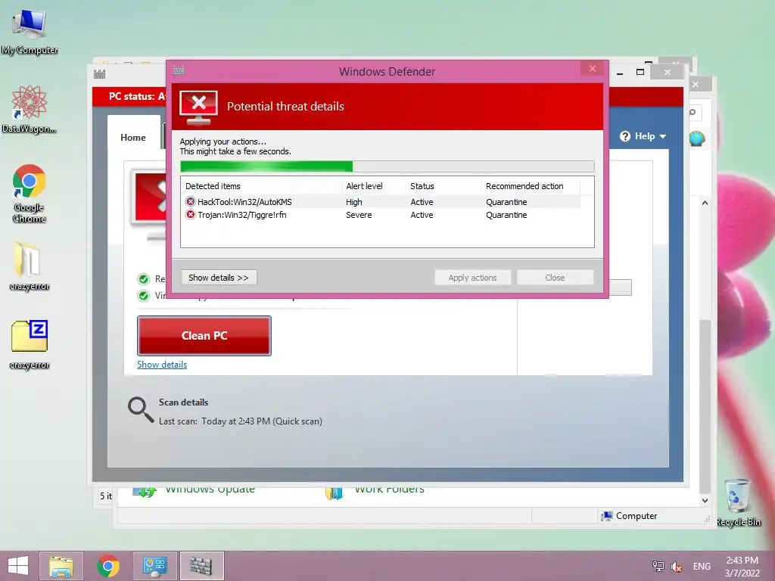Open DataWagon desktop shortcut
Screen dimensions: 775x581
(30, 109)
